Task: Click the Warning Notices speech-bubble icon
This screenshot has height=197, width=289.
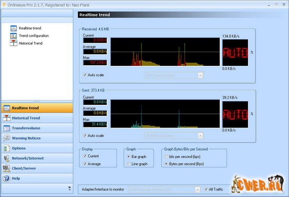Action: 7,138
